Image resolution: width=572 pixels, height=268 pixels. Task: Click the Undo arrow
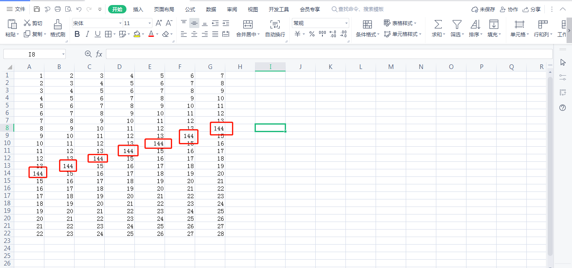79,9
